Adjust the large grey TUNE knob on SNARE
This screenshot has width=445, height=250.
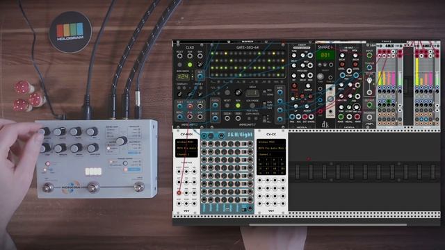coord(320,76)
